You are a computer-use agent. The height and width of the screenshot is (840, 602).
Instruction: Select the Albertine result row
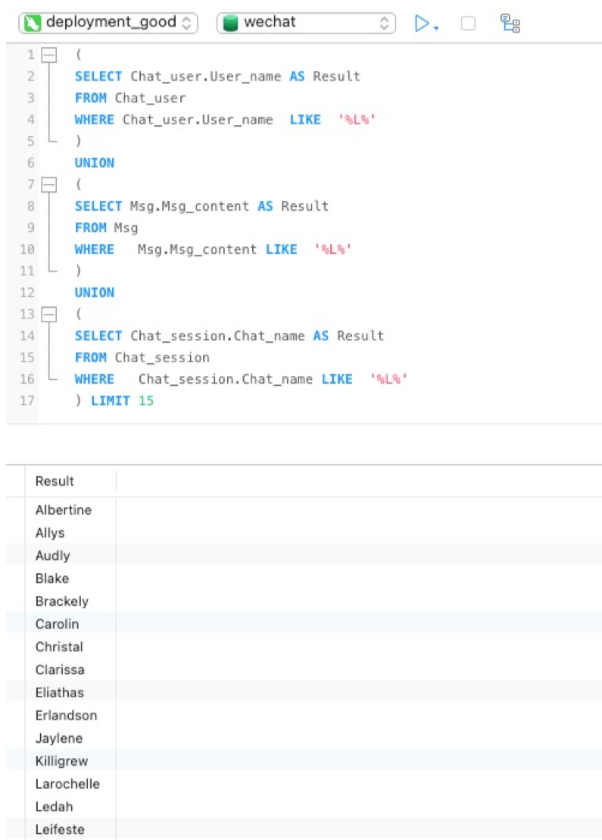(x=63, y=510)
